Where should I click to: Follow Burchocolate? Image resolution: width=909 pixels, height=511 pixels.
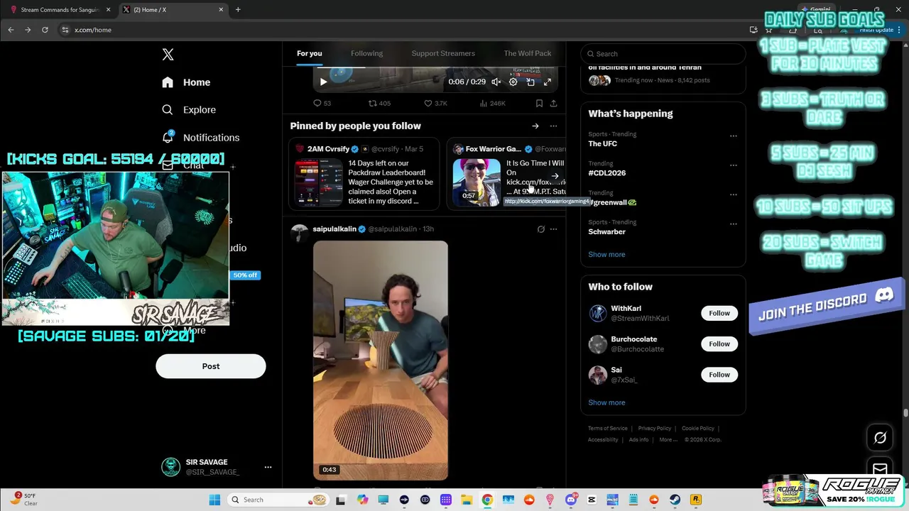click(719, 344)
